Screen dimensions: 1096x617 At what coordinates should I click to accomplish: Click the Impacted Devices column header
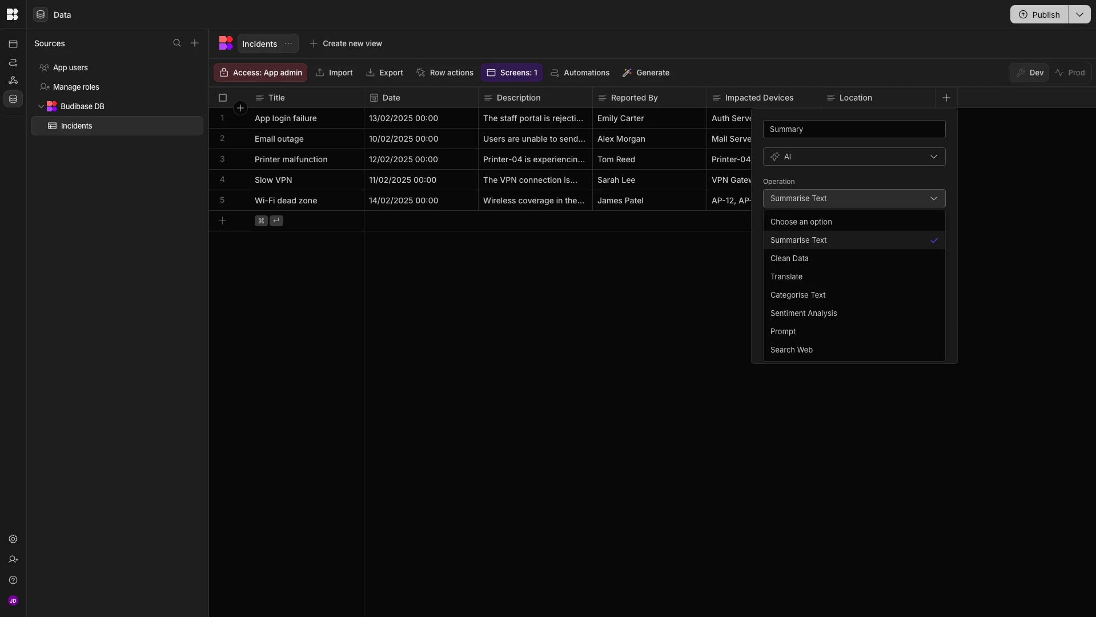pos(764,98)
